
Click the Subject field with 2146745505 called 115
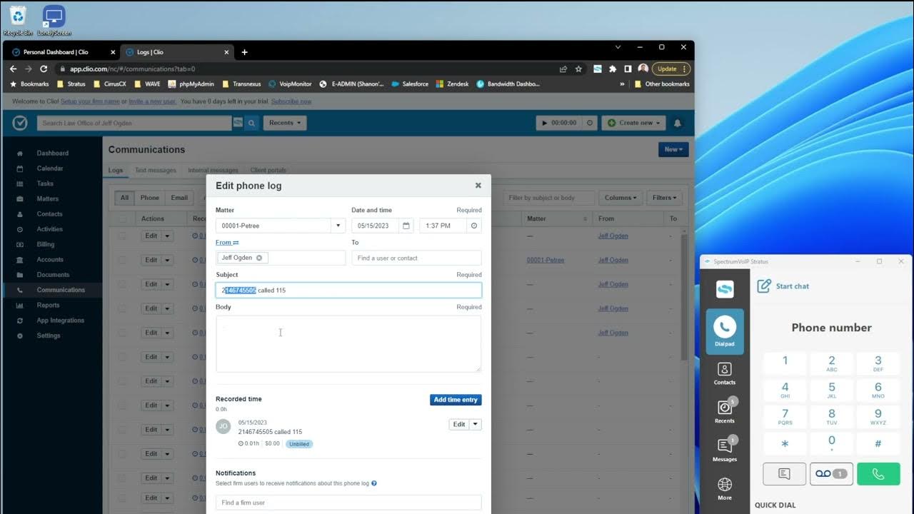click(x=348, y=290)
